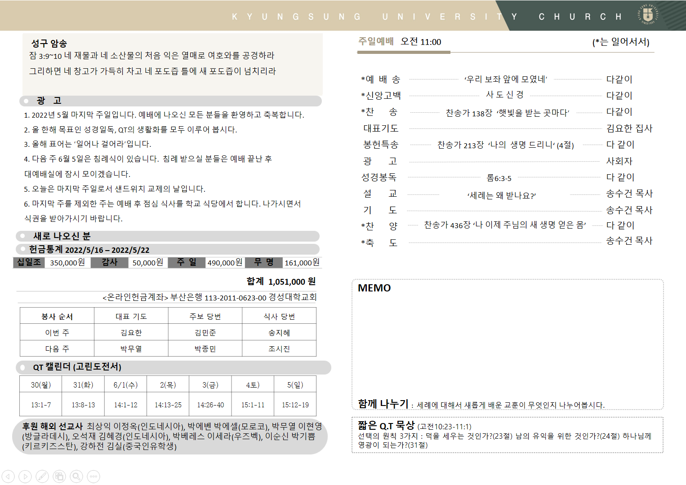
Task: Select the scripture reference '롬6:3-5'
Action: pos(499,178)
